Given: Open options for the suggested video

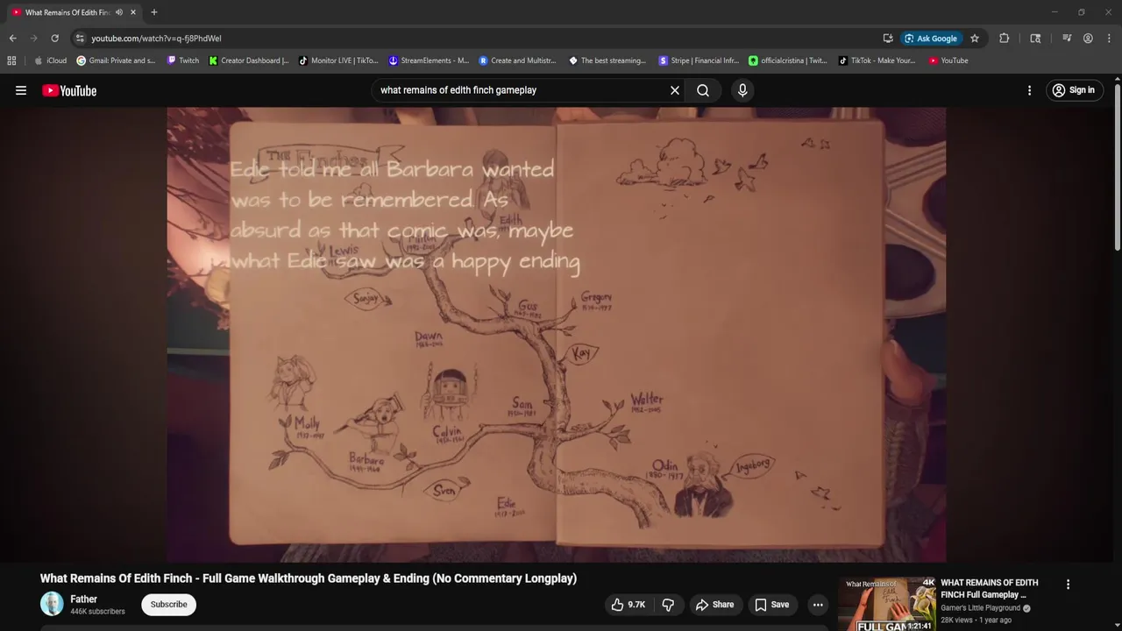Looking at the screenshot, I should [1068, 585].
